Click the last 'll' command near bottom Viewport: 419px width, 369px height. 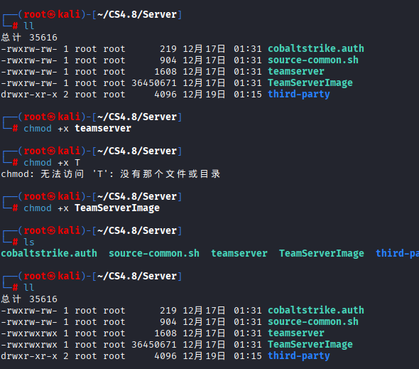29,288
